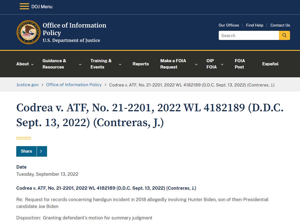This screenshot has height=224, width=300.
Task: Click the 'Re: Request for records' paragraph
Action: pyautogui.click(x=142, y=203)
